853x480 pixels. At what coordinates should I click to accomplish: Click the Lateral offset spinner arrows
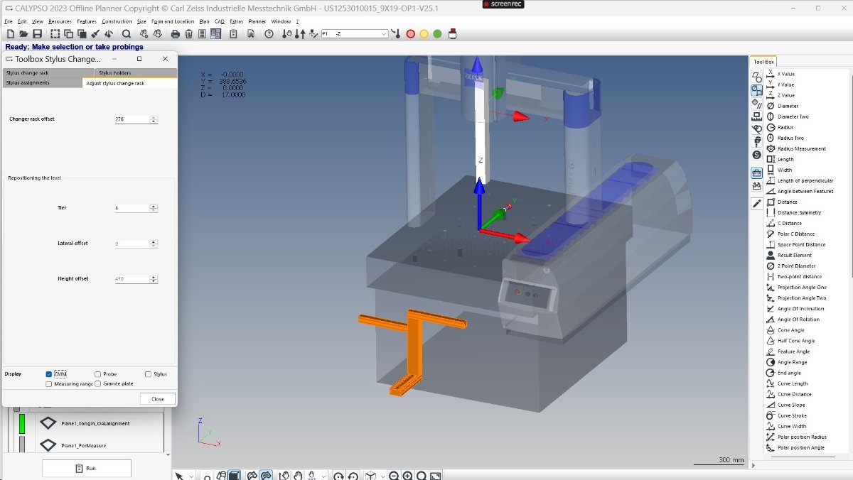tap(154, 244)
